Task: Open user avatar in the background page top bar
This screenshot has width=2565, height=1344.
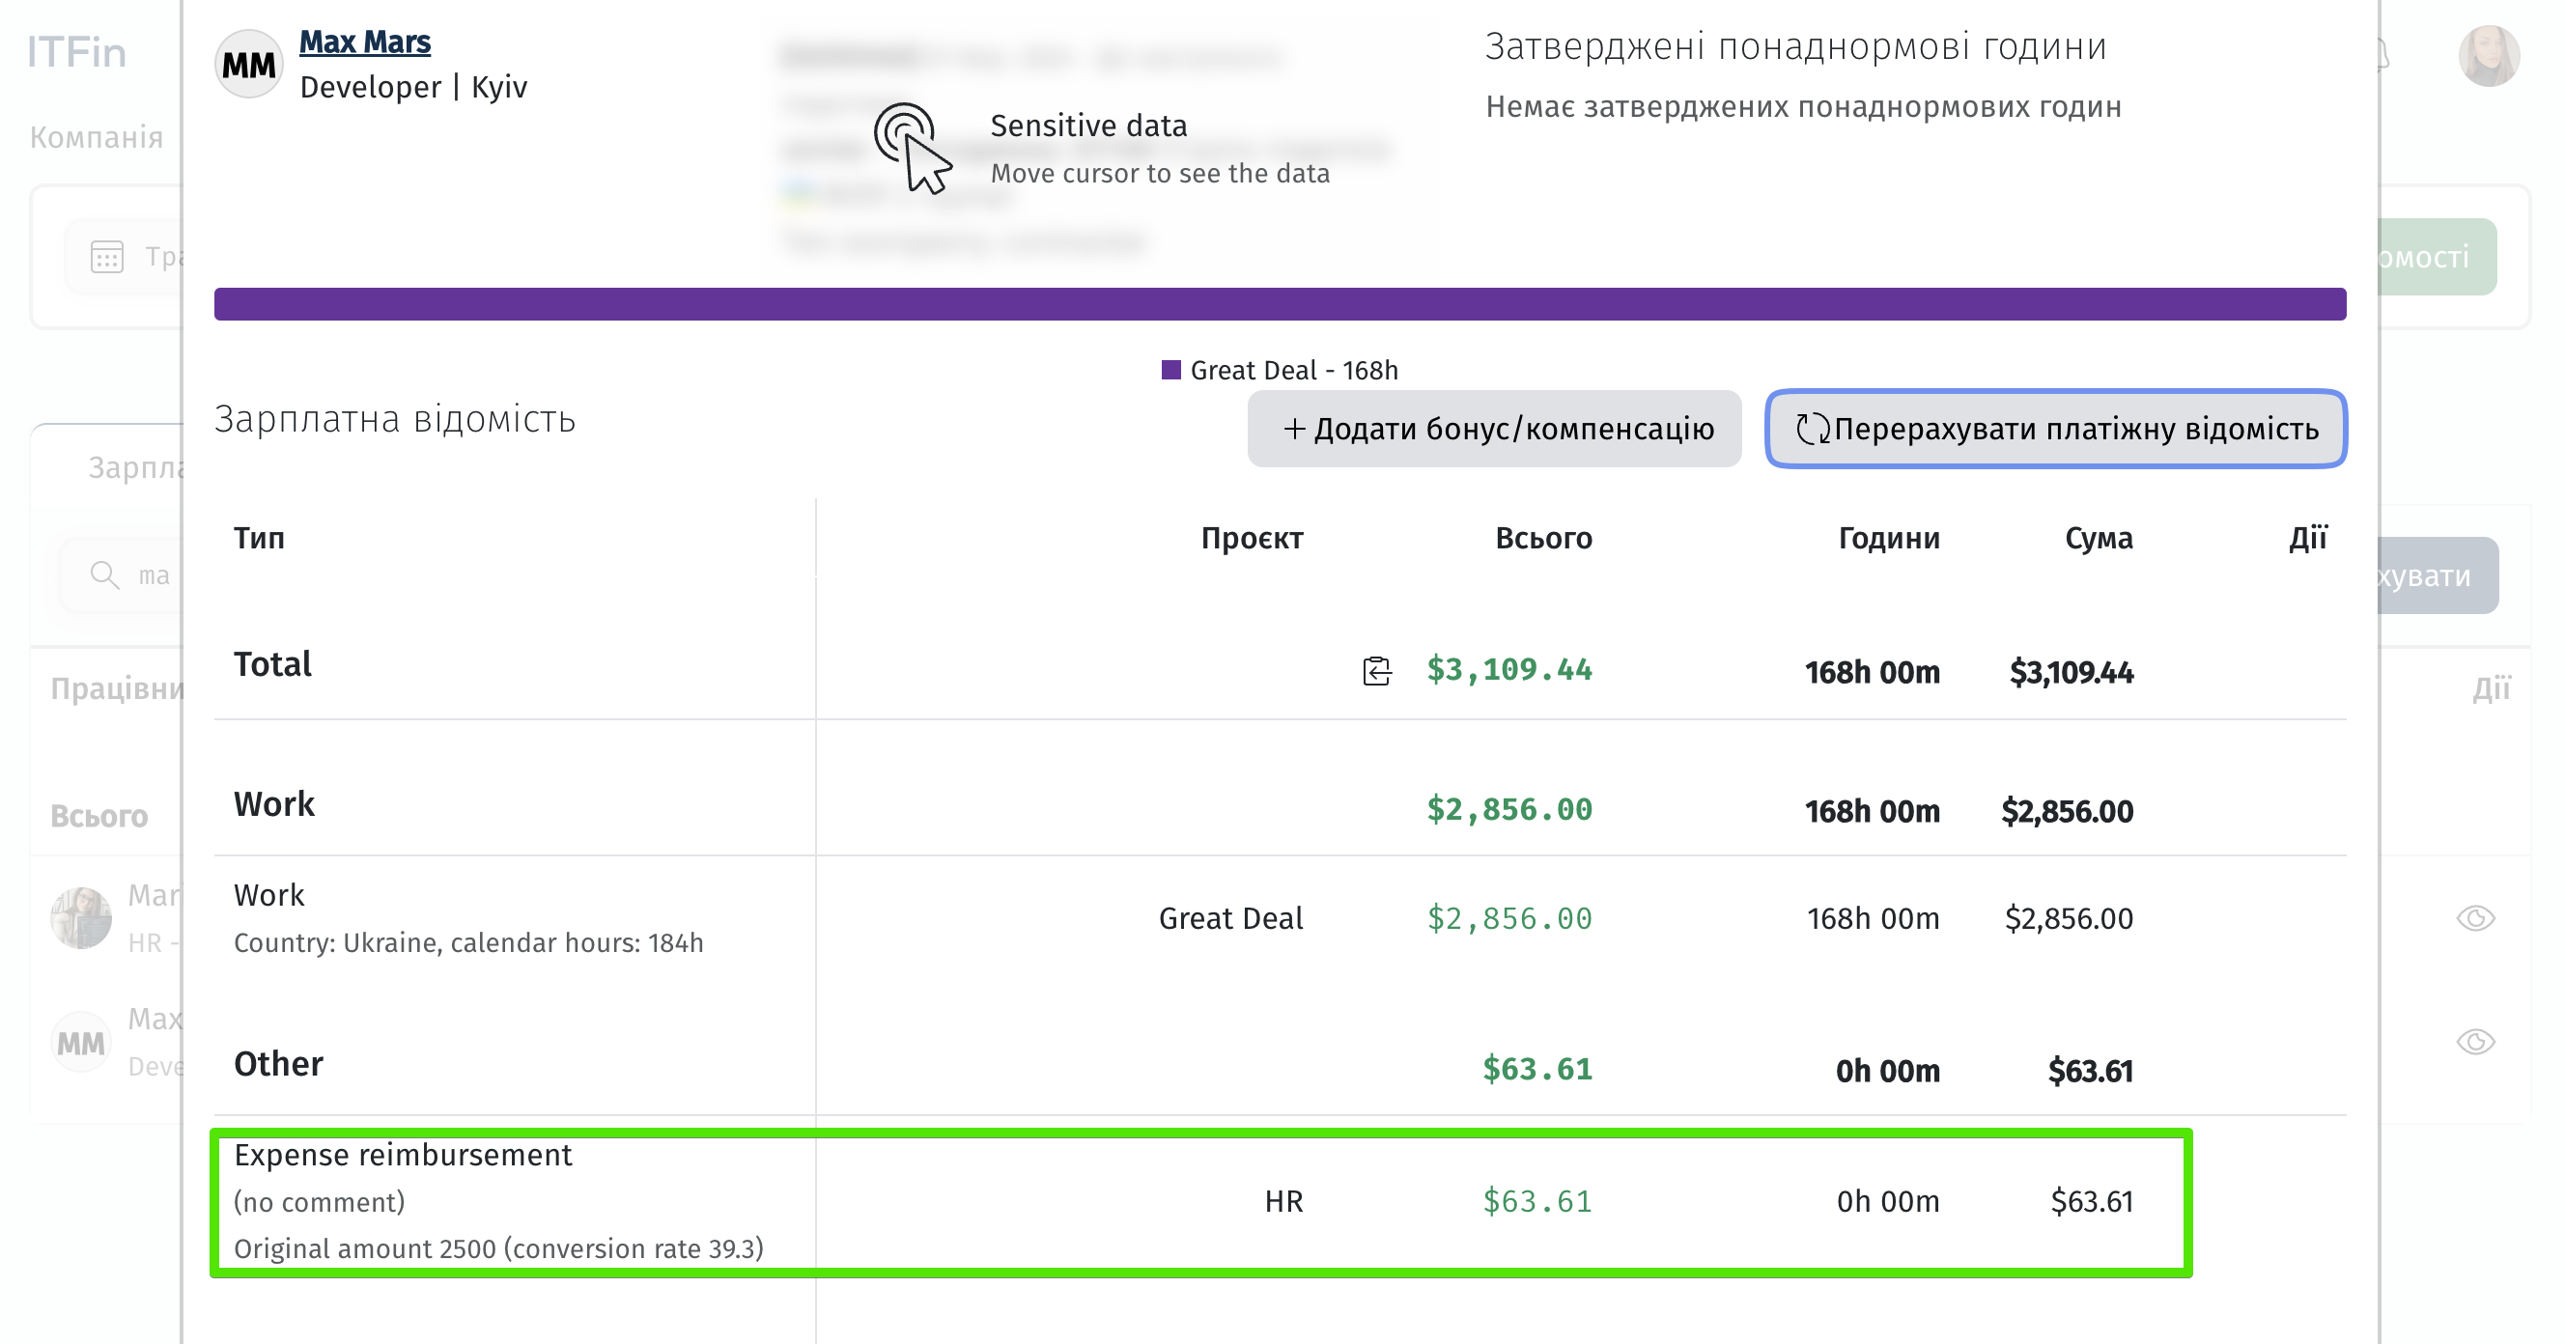Action: click(2489, 56)
